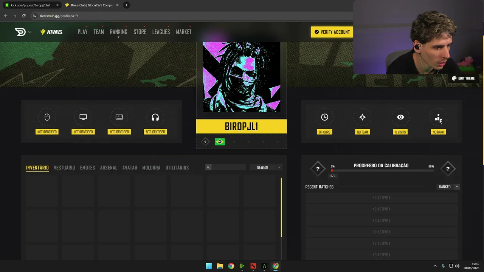The image size is (484, 272).
Task: Click the clock hours-played icon
Action: tap(324, 117)
